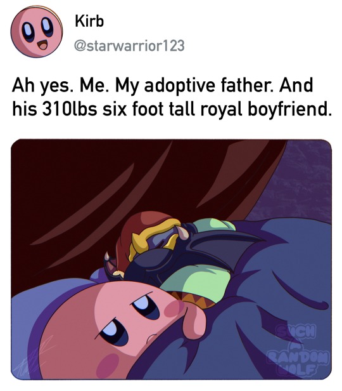Open the @starwarrior123 handle link

129,46
